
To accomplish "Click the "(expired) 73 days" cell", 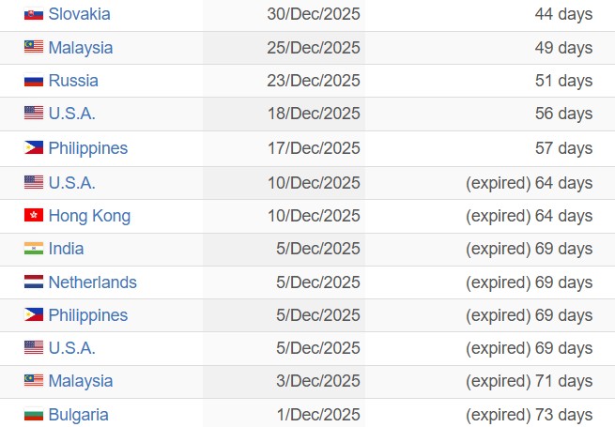I will click(x=529, y=415).
